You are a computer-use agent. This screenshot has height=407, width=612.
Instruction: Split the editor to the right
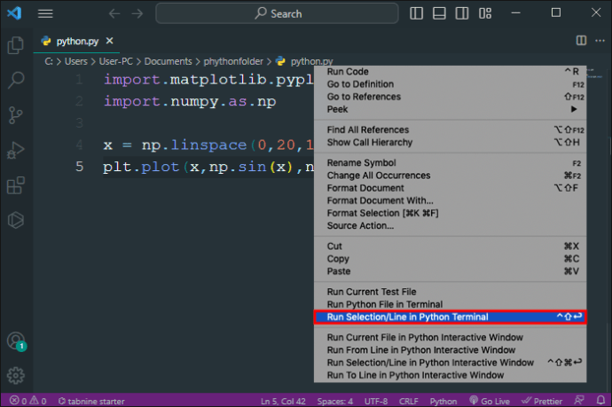coord(581,41)
